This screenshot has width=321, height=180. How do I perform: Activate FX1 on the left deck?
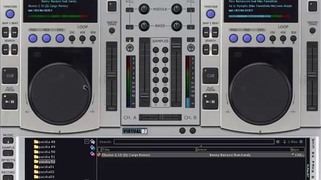[33, 38]
